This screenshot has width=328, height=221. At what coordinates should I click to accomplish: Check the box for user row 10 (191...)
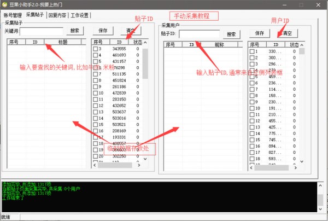click(x=252, y=108)
